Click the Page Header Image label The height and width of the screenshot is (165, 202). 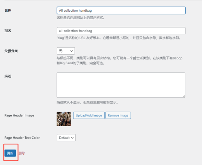(x=19, y=115)
